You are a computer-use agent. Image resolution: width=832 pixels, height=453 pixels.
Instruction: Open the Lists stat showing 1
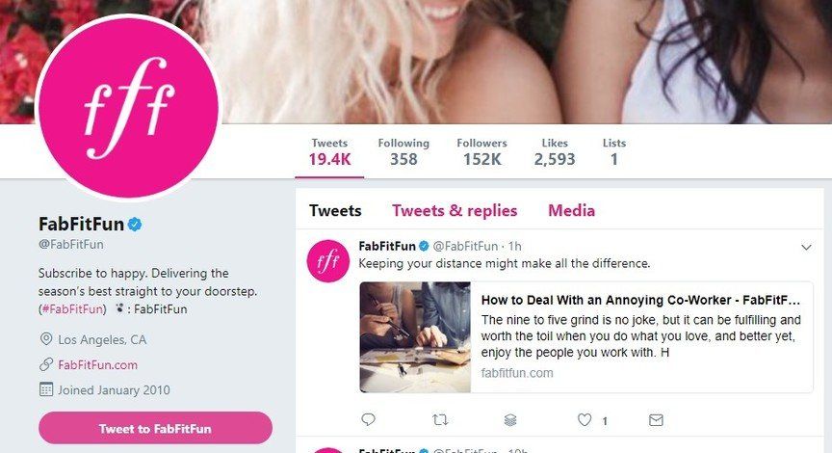[613, 152]
